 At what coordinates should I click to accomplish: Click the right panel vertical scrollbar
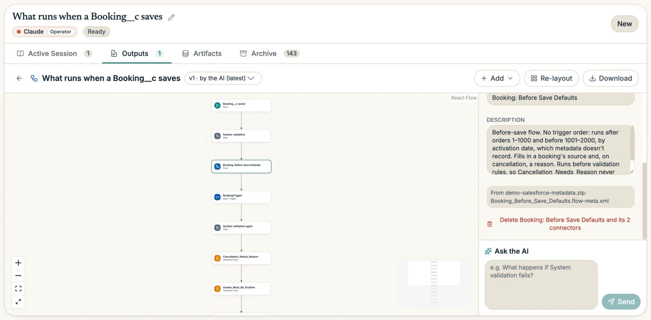click(644, 201)
